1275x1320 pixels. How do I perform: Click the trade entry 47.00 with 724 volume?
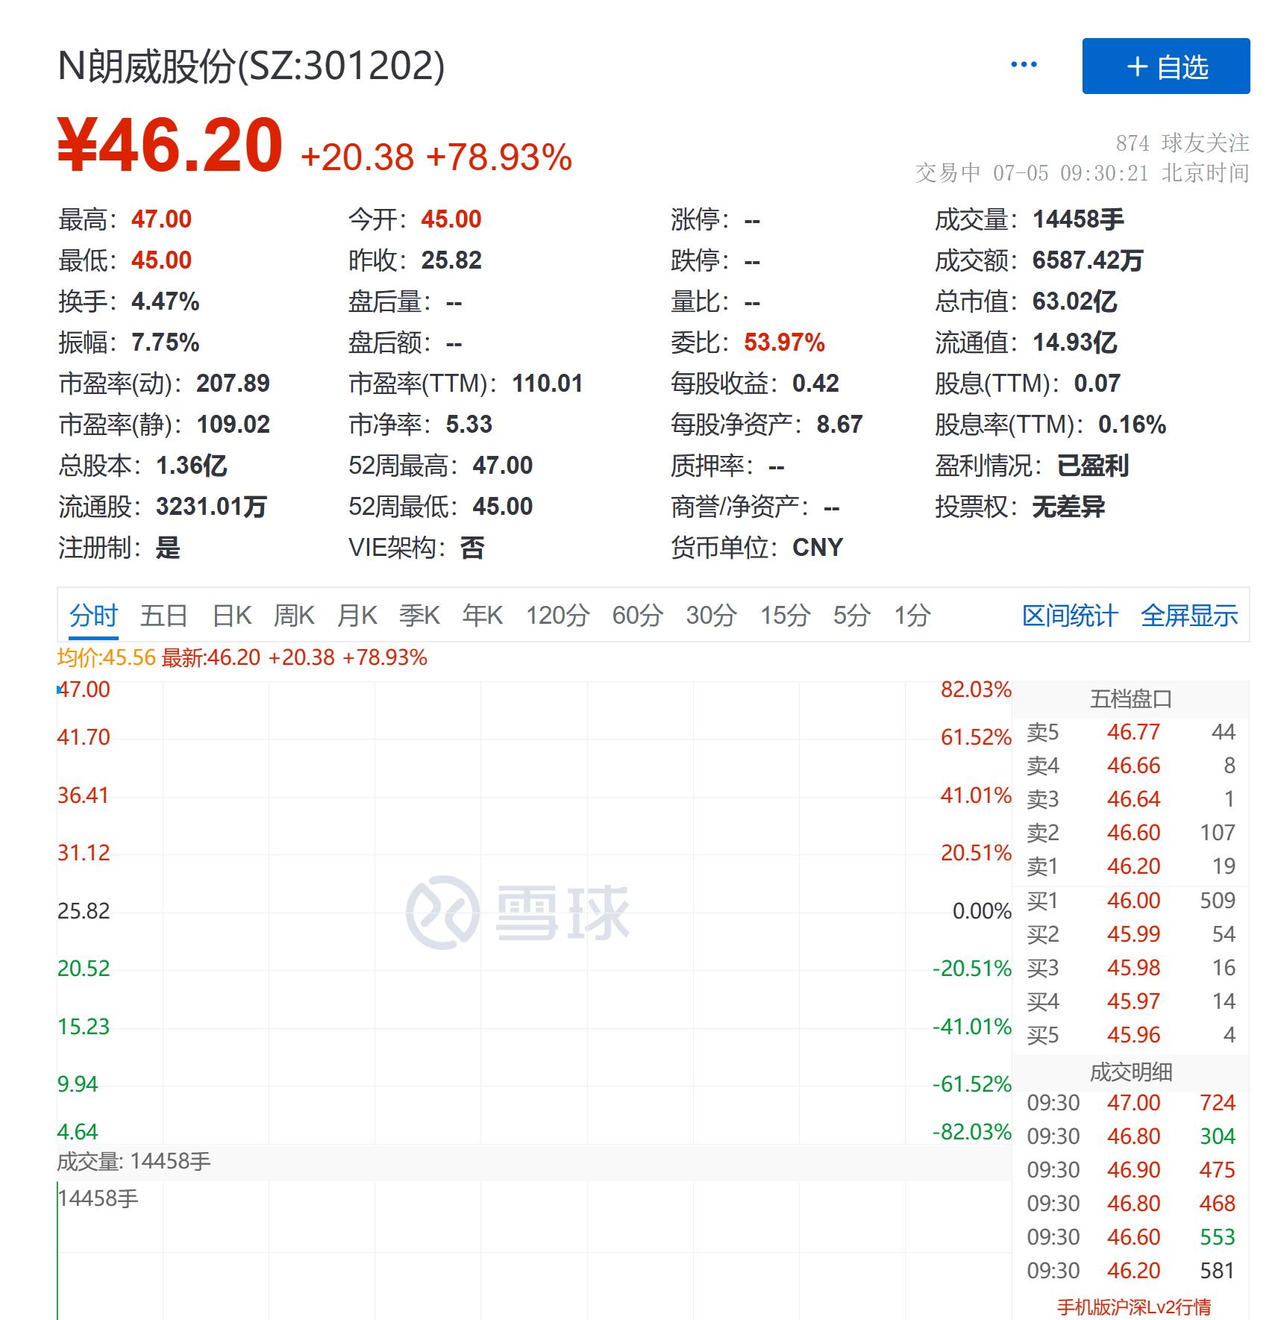pyautogui.click(x=1131, y=1103)
